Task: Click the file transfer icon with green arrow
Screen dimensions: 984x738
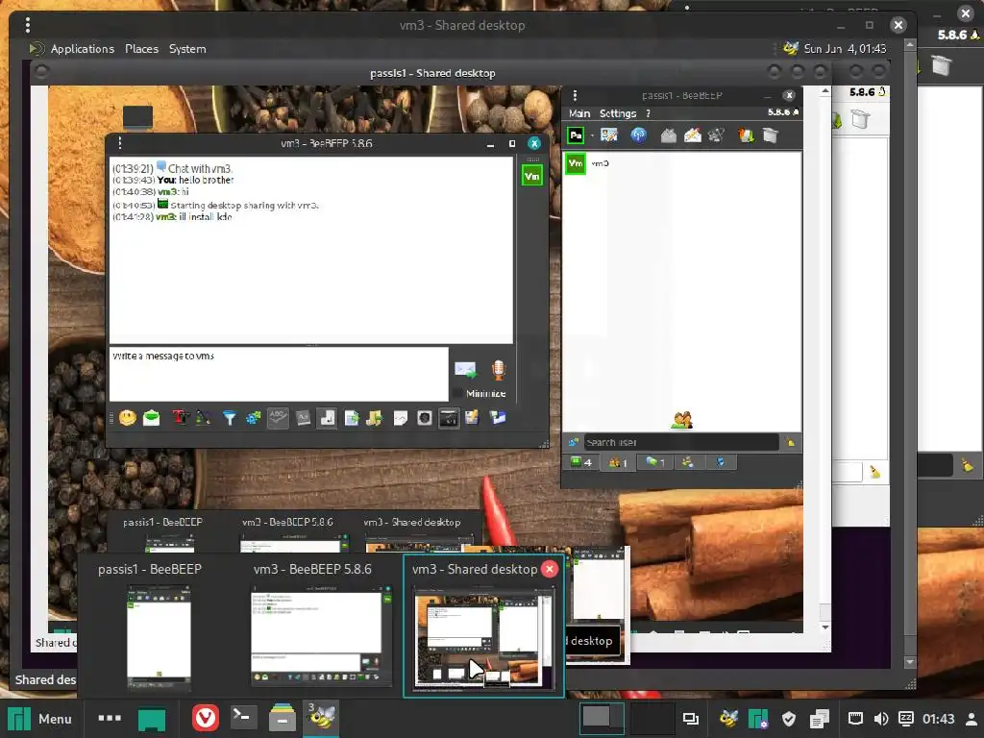Action: click(746, 135)
